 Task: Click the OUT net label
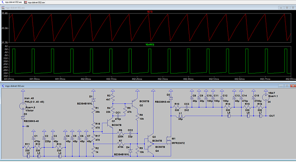coord(272,116)
